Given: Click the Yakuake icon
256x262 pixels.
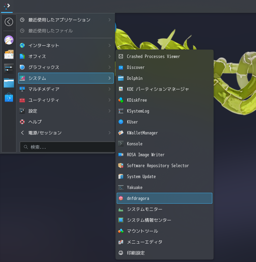Looking at the screenshot, I should 121,187.
